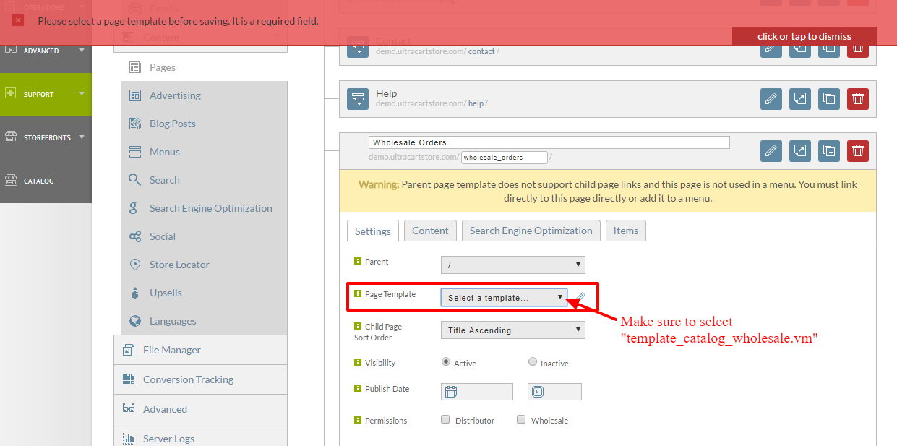
Task: Open Search Engine Optimization sidebar icon
Action: tap(134, 208)
